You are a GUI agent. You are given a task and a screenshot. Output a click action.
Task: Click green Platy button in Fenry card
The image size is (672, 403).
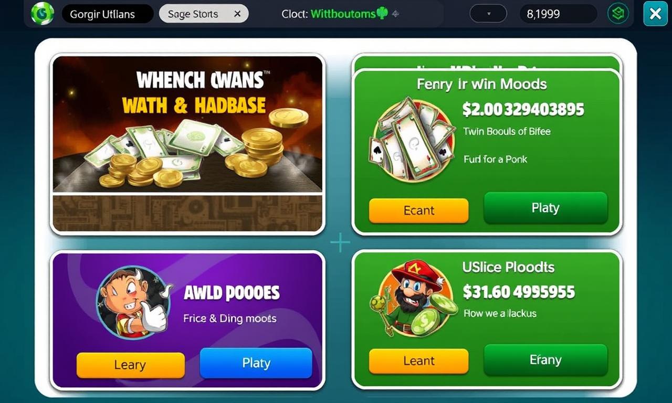tap(545, 208)
